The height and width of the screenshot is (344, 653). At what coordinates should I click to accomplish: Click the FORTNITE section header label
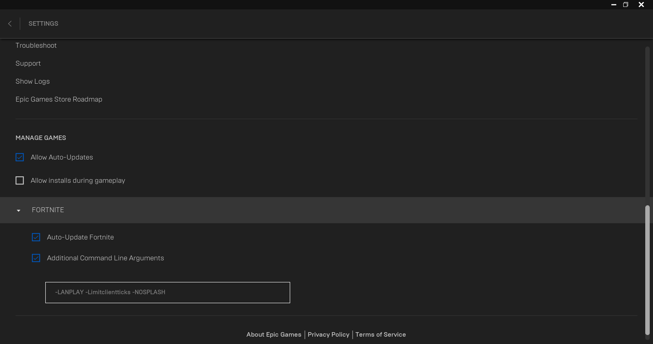[48, 210]
